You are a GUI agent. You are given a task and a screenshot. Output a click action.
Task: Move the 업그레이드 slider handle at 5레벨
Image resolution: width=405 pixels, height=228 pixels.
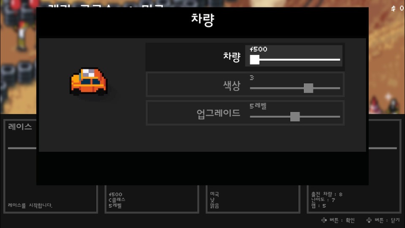pos(295,117)
